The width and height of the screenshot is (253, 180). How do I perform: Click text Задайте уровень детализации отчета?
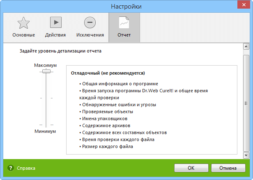[60, 51]
